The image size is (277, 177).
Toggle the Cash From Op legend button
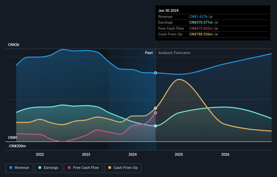123,168
